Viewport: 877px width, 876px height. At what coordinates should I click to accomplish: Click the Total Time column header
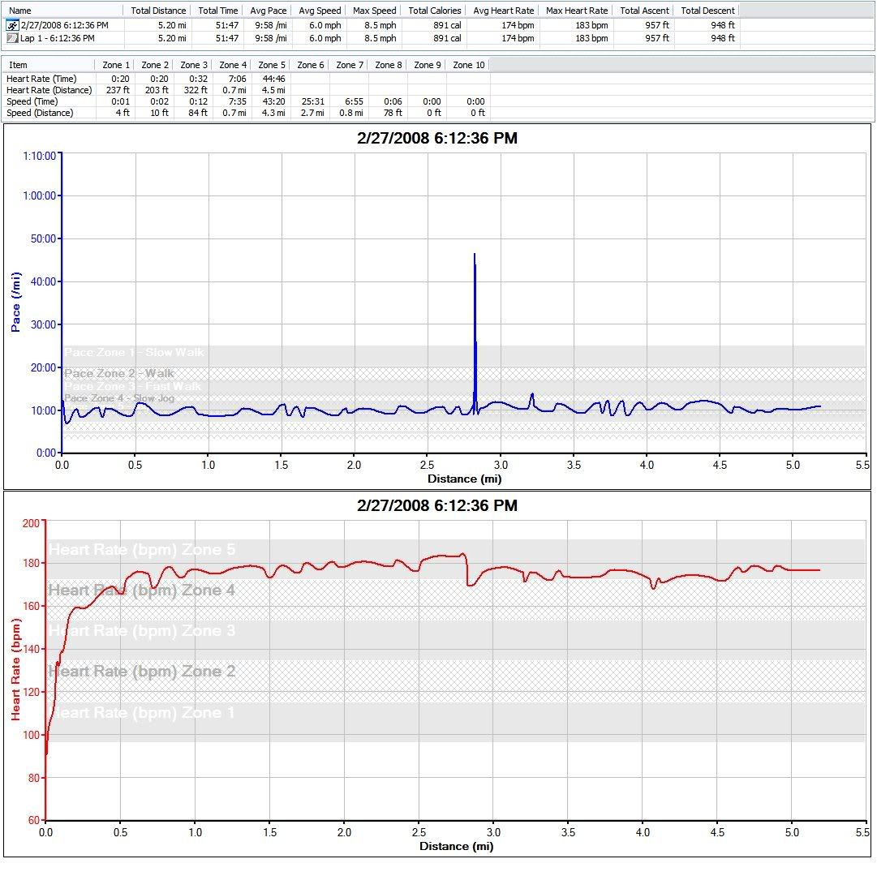pos(218,11)
